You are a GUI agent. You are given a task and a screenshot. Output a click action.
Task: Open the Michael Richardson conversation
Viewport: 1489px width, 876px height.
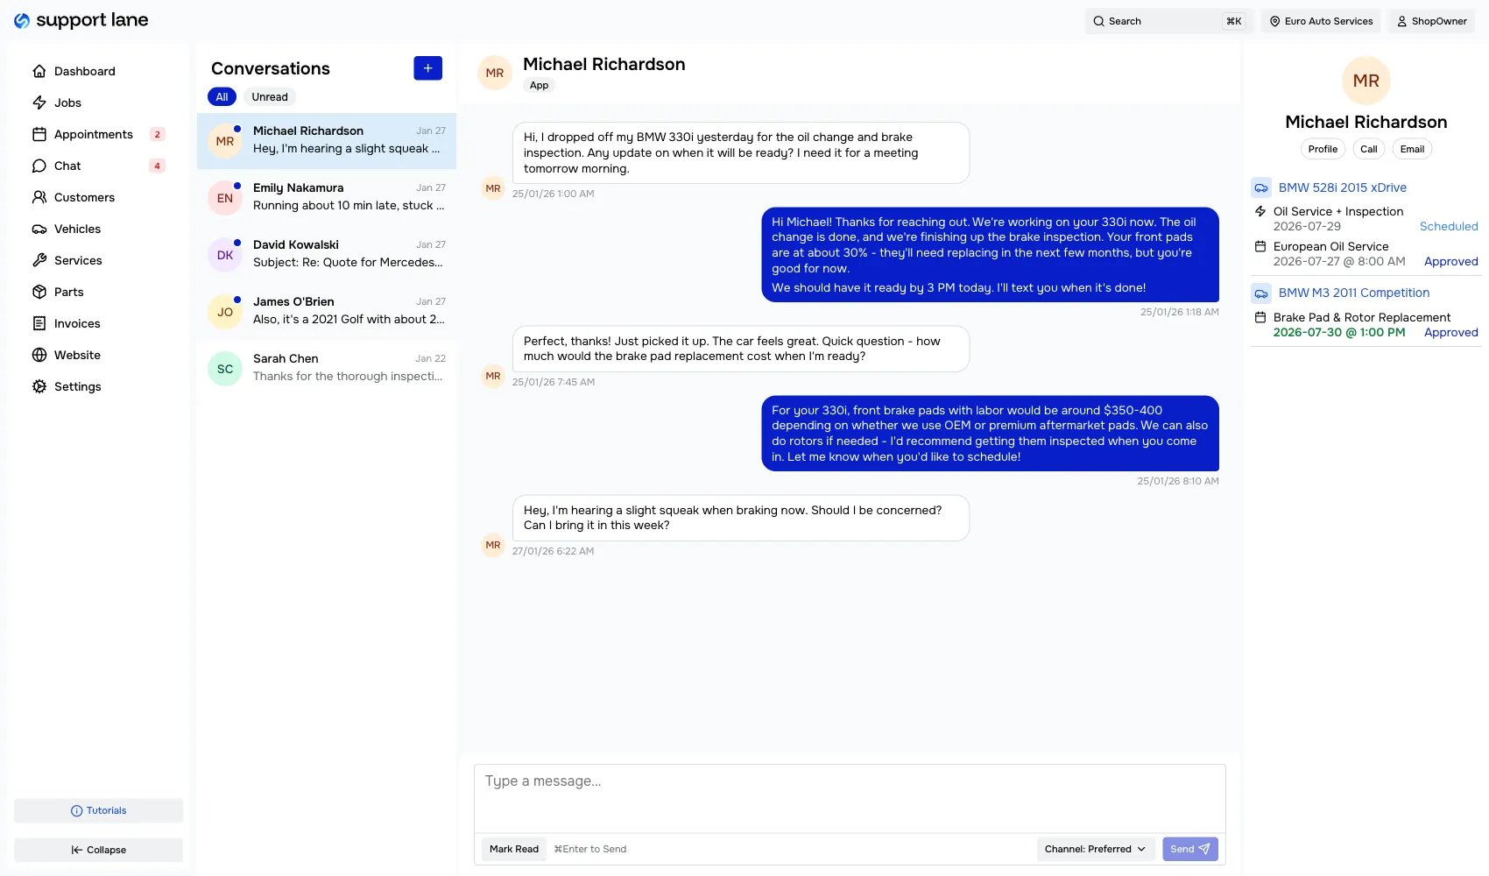(327, 140)
